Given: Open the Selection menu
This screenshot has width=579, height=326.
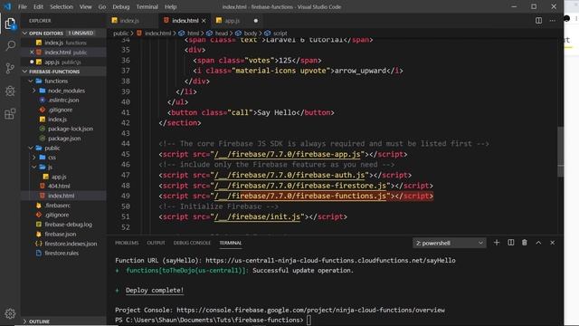Looking at the screenshot, I should [x=62, y=6].
